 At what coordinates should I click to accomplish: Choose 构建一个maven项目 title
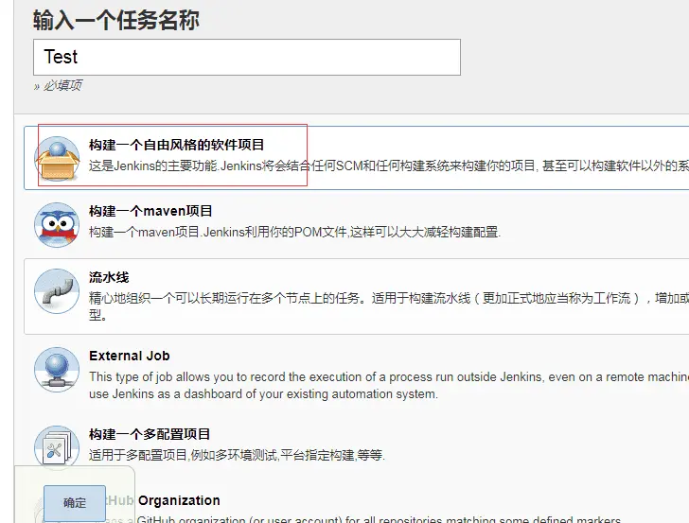click(x=150, y=211)
